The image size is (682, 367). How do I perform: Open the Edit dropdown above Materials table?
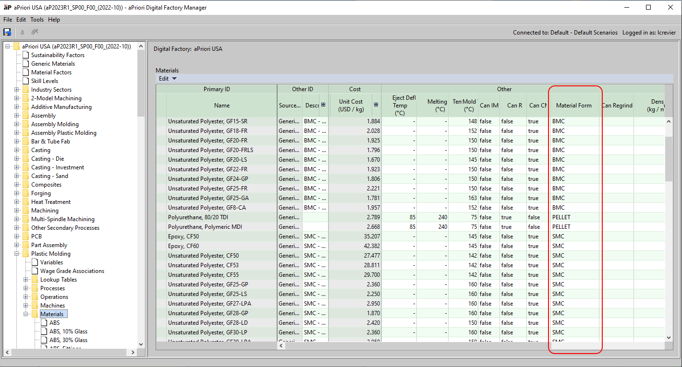(168, 79)
